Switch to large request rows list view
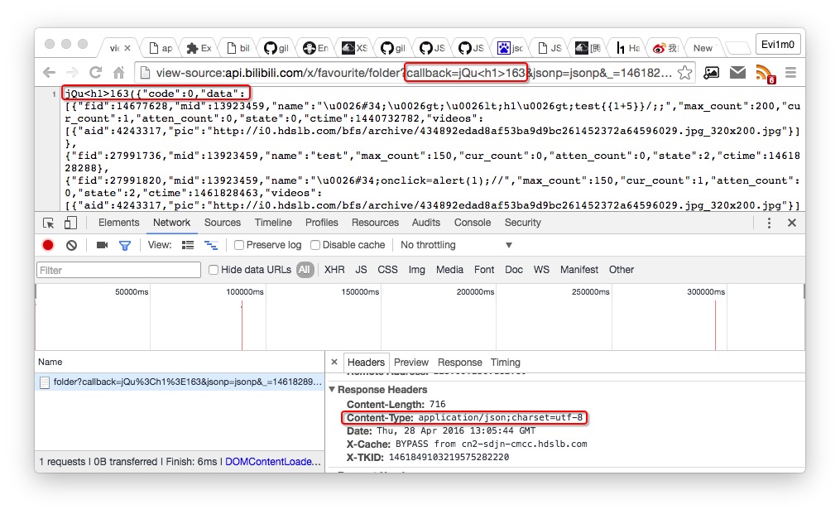The image size is (840, 514). [x=188, y=245]
